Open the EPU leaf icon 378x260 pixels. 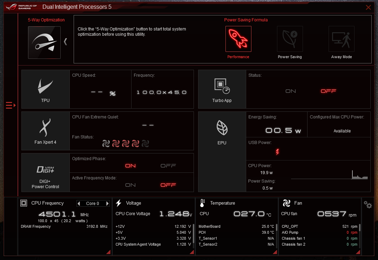[x=222, y=128]
